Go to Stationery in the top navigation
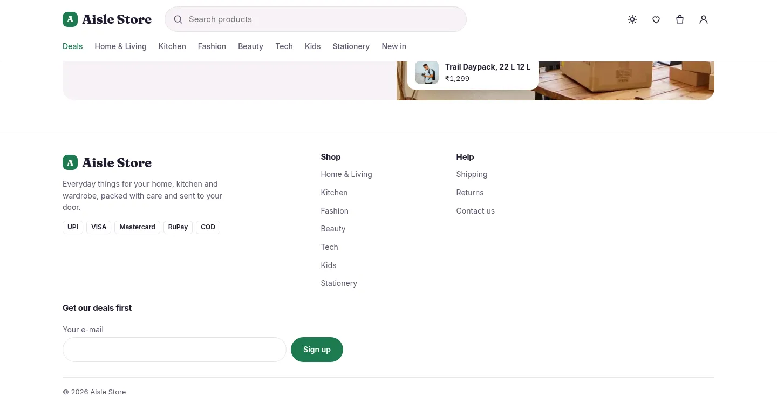 point(351,46)
